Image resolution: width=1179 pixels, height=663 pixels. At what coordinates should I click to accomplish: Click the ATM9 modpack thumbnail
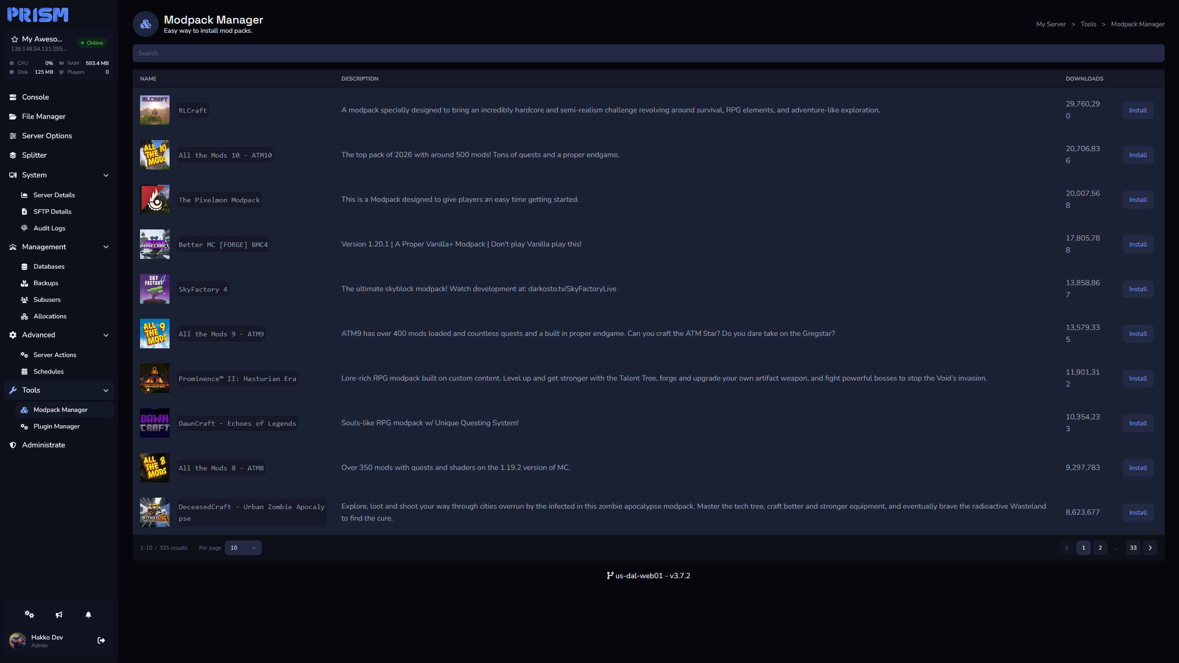tap(155, 334)
